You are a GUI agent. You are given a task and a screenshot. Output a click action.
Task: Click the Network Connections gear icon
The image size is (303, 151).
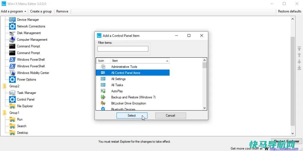(x=12, y=26)
